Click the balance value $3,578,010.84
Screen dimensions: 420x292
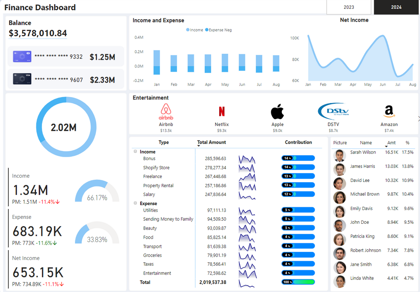38,33
